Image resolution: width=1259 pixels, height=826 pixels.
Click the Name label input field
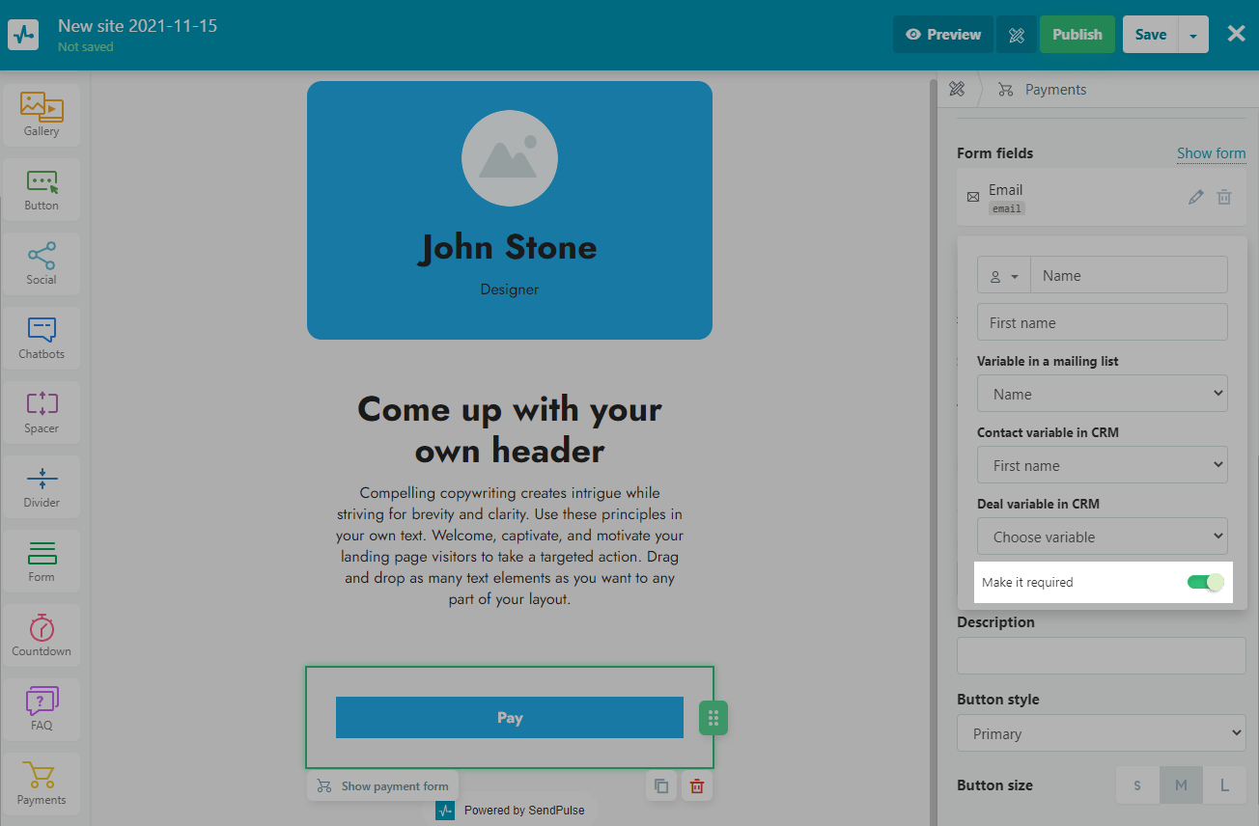click(1130, 275)
